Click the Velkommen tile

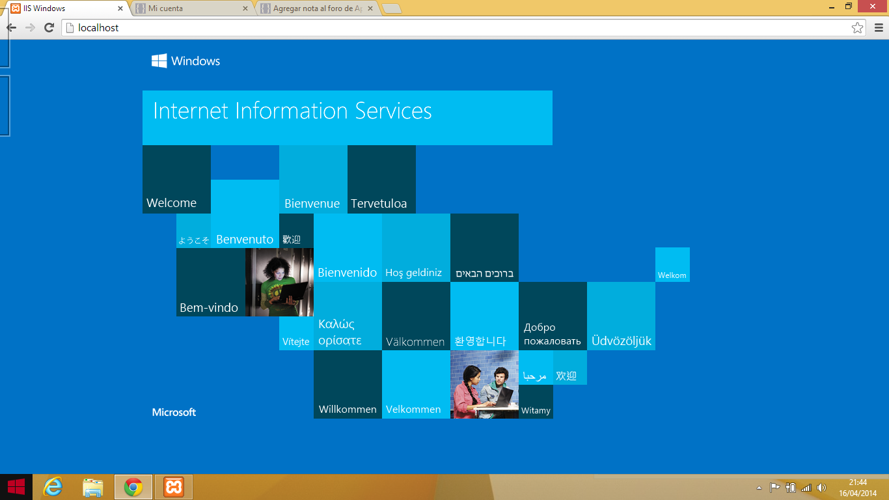click(x=416, y=384)
